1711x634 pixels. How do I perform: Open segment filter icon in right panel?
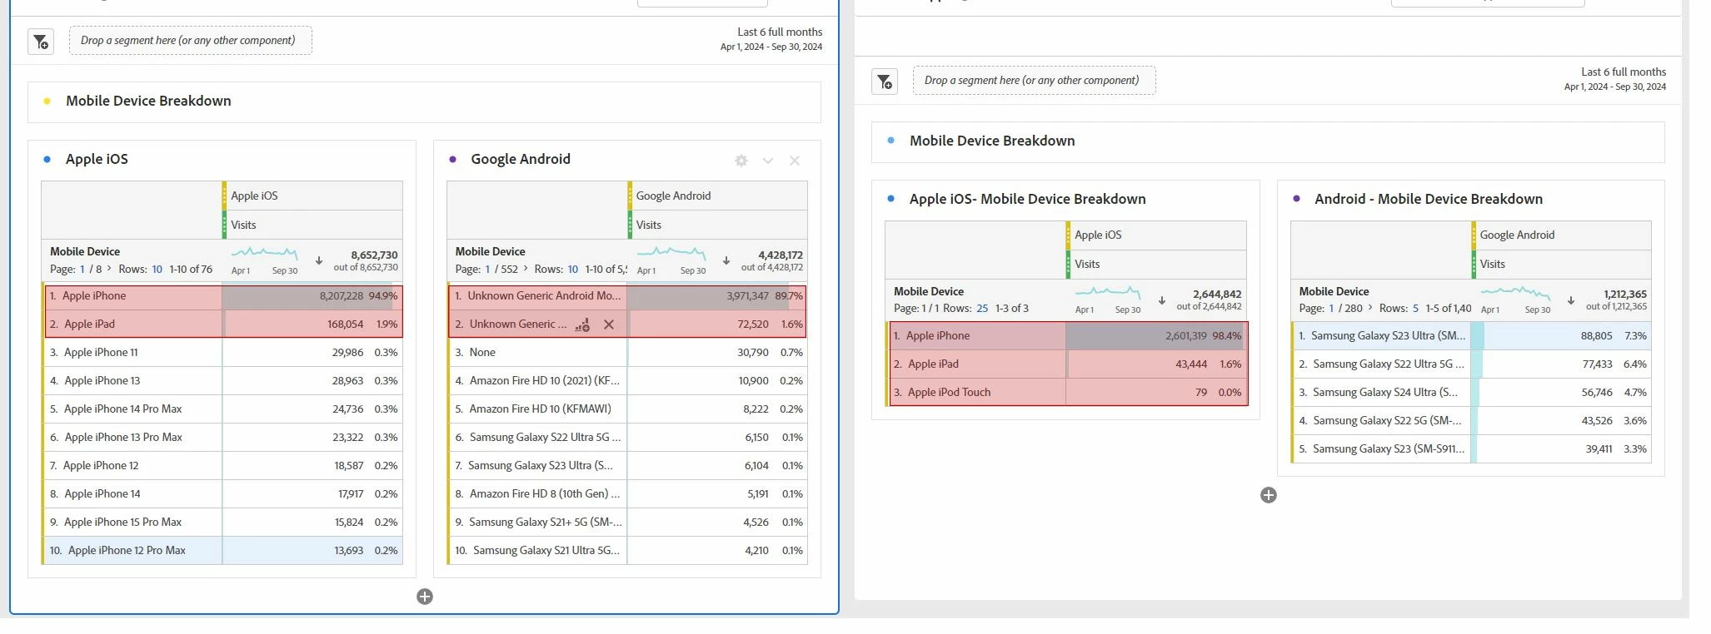(x=885, y=82)
